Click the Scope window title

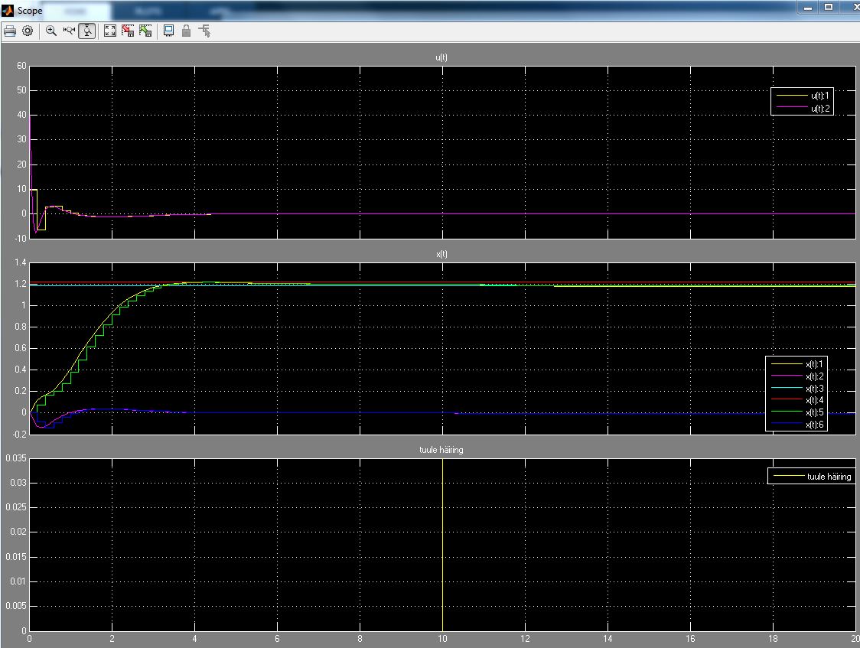click(30, 11)
